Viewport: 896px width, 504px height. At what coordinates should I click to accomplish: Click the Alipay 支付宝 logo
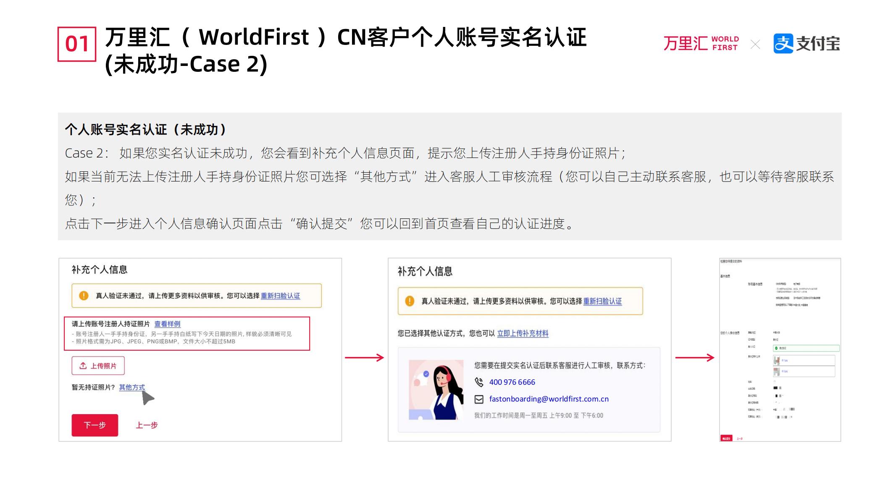pos(807,44)
